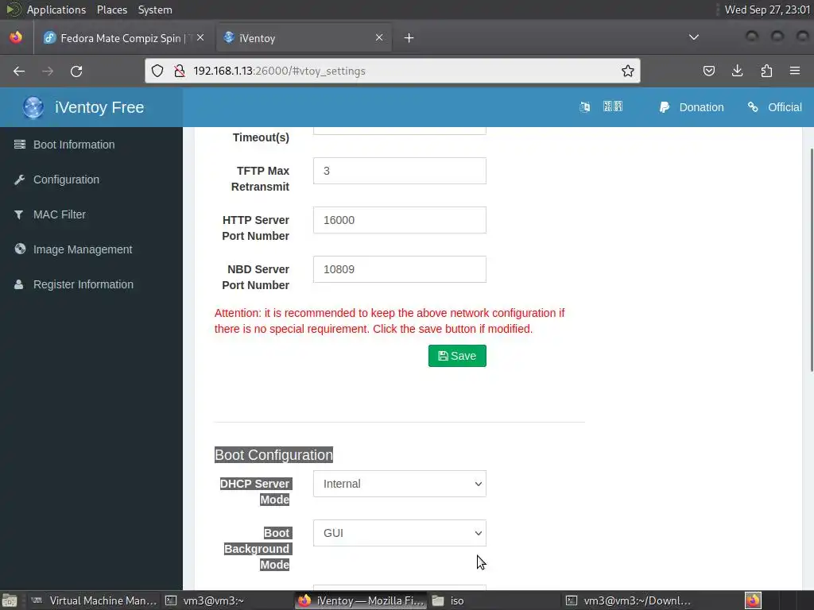Expand the DHCP Server Mode dropdown
The image size is (814, 610).
coord(400,484)
